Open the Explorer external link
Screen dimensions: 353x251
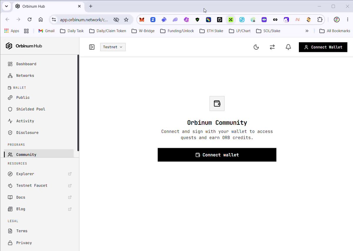pos(39,174)
